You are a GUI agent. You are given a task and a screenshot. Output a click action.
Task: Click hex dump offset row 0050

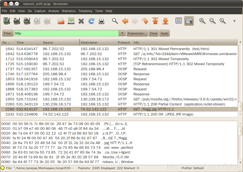[67, 147]
